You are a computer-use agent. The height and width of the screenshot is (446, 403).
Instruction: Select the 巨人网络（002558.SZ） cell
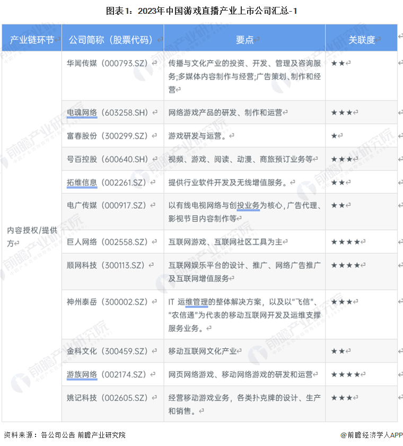(x=113, y=242)
